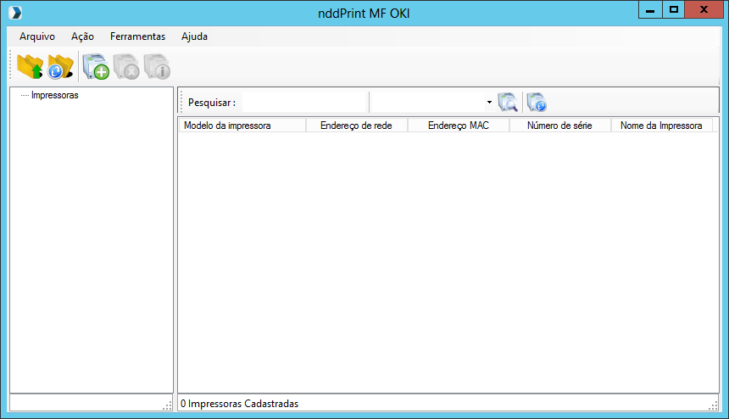Sort by Endereço de rede column
Image resolution: width=729 pixels, height=419 pixels.
356,126
